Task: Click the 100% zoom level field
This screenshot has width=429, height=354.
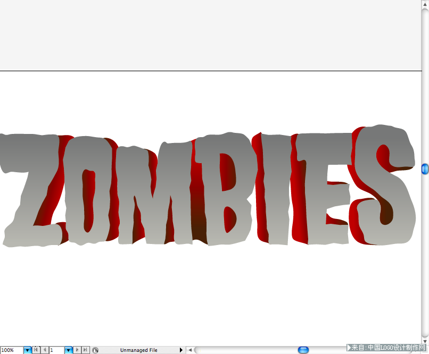Action: (x=12, y=350)
